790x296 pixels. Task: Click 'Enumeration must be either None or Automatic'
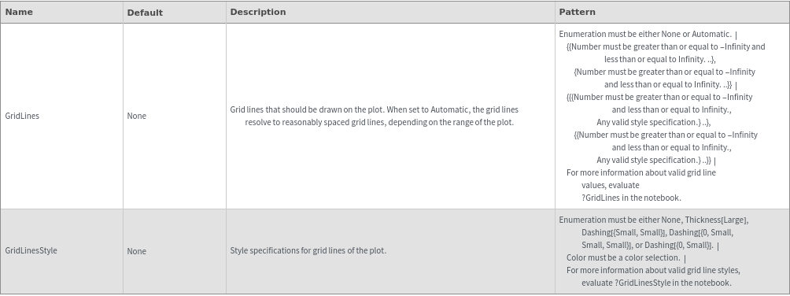(x=645, y=35)
